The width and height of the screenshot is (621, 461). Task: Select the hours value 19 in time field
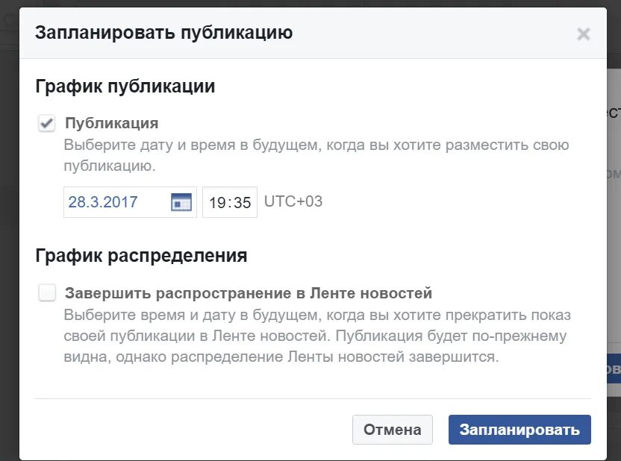click(x=216, y=203)
